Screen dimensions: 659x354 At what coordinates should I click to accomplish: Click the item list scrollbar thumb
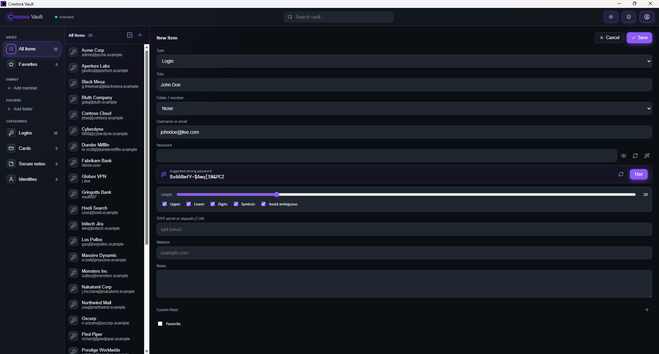(x=147, y=147)
